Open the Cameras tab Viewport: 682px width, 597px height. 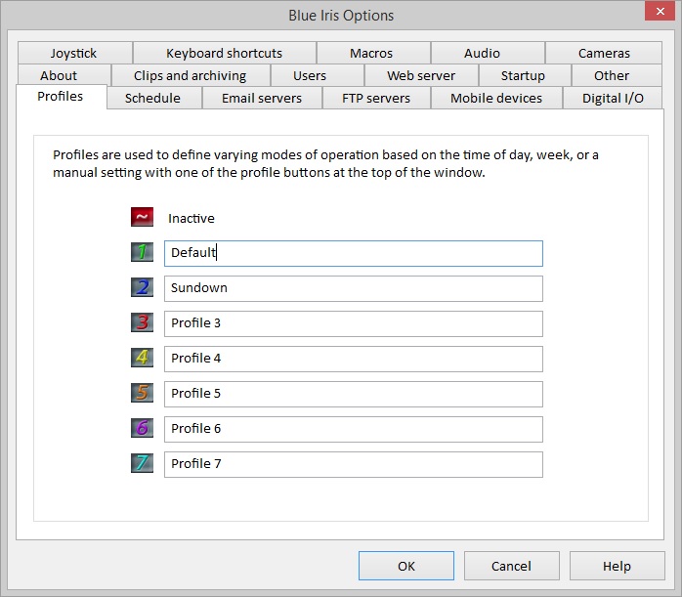(604, 53)
